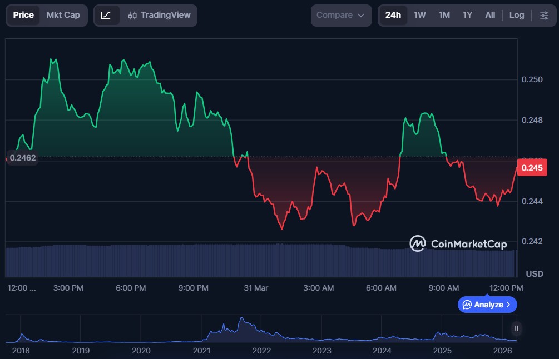Select the Compare chevron icon

[x=359, y=16]
